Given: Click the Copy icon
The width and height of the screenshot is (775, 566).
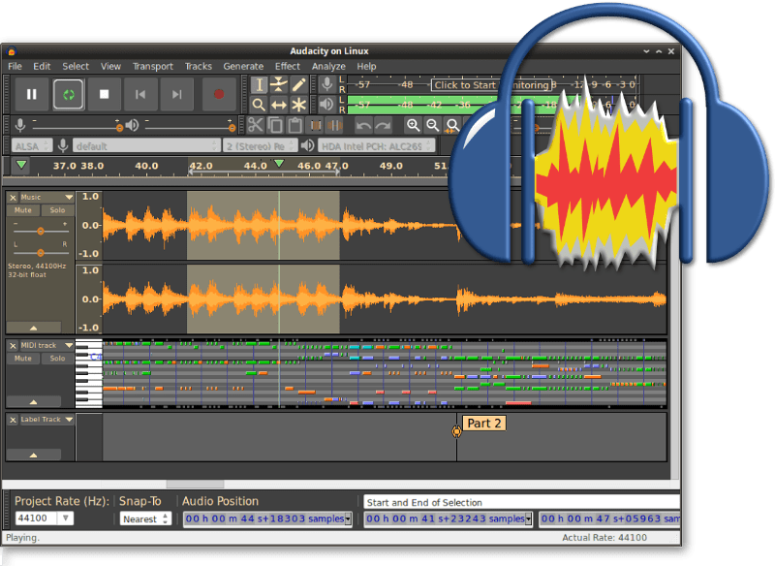Looking at the screenshot, I should 275,125.
